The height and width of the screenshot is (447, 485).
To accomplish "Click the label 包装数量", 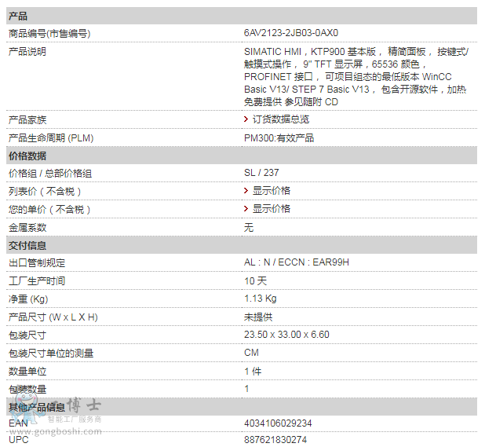I will (27, 389).
